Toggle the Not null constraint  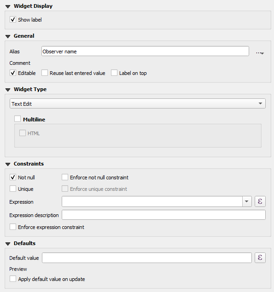pos(13,177)
